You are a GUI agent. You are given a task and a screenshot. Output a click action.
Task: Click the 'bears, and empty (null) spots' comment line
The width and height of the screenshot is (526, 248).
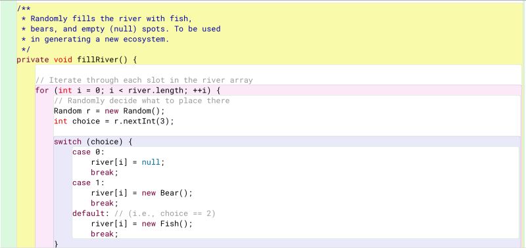(121, 29)
